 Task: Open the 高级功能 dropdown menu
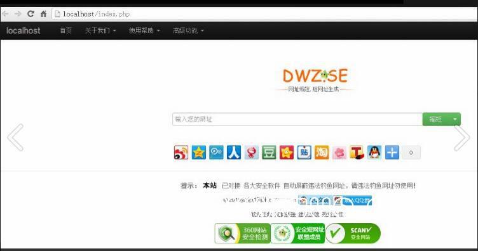[188, 30]
